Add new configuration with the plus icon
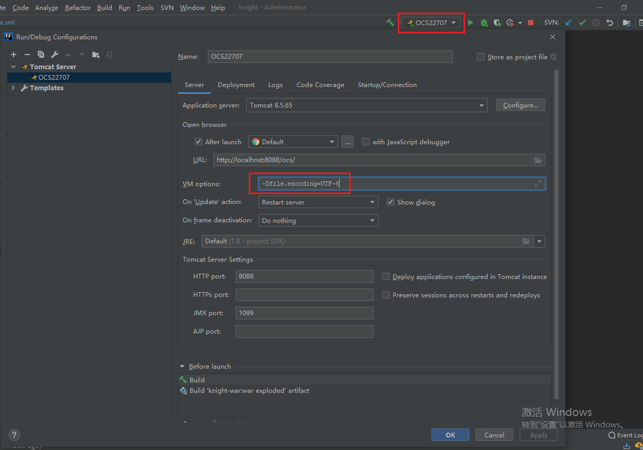Screen dimensions: 643x450 [14, 55]
